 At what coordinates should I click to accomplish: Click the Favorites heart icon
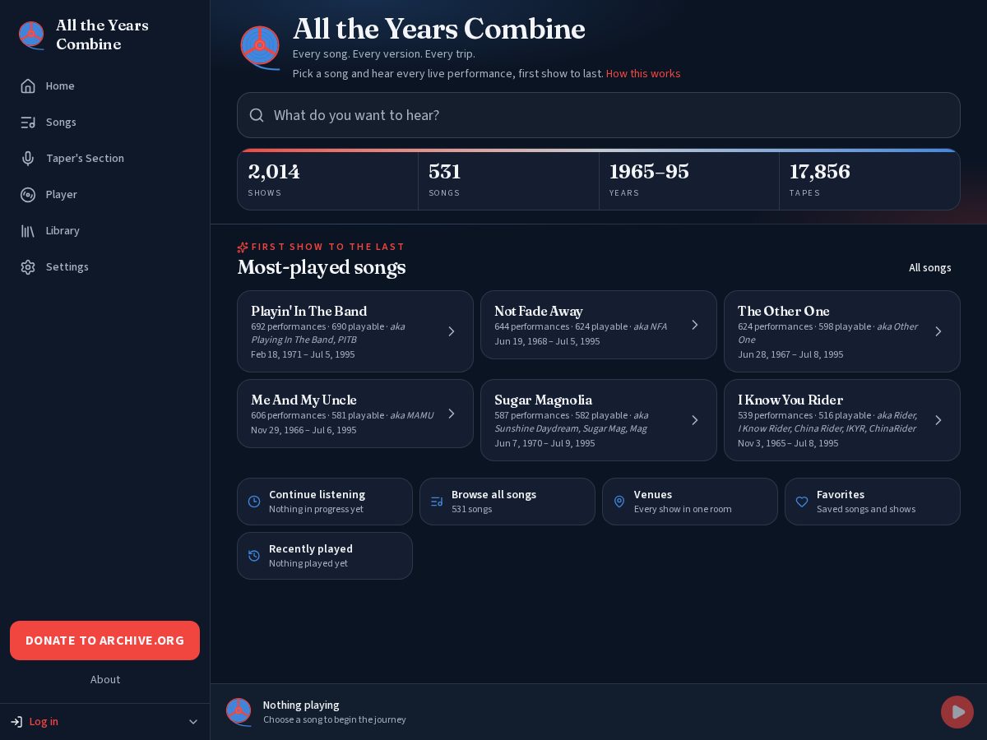[x=802, y=502]
